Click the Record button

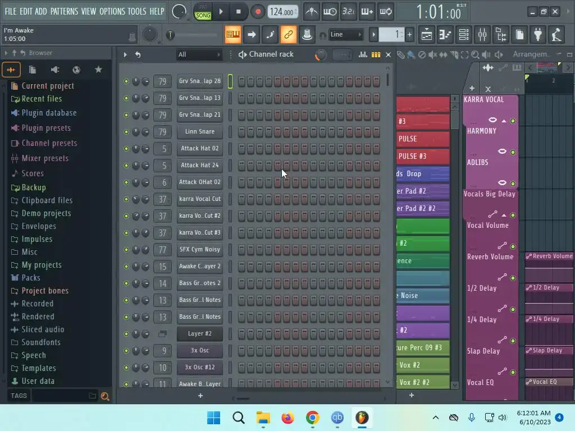tap(258, 12)
